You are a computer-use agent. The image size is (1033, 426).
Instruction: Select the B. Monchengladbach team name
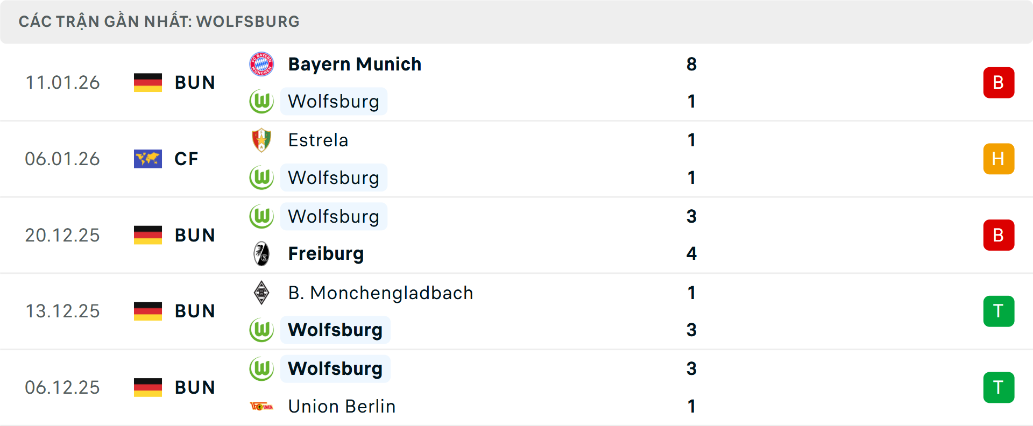point(380,293)
